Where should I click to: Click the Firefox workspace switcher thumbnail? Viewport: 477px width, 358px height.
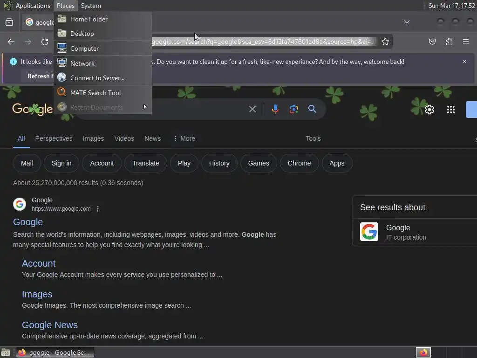click(x=423, y=352)
